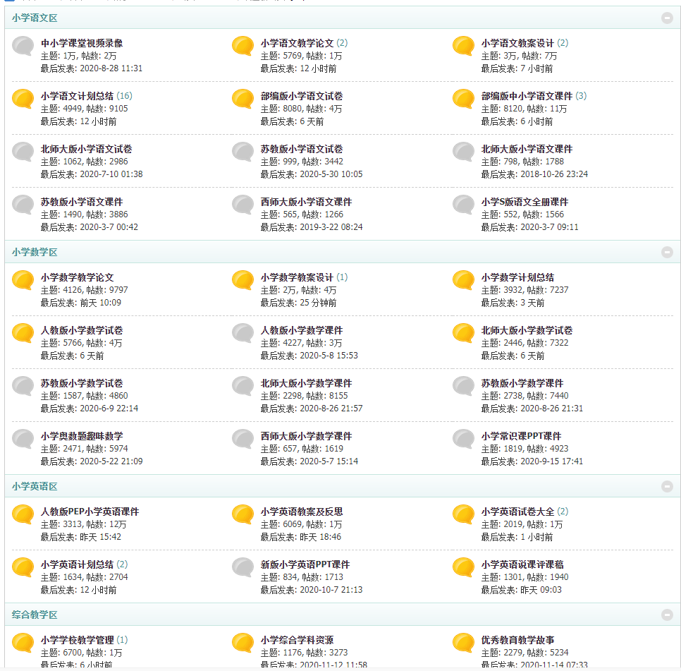681x671 pixels.
Task: Go to 人教版PEP小学英语课件 forum
Action: coord(90,512)
